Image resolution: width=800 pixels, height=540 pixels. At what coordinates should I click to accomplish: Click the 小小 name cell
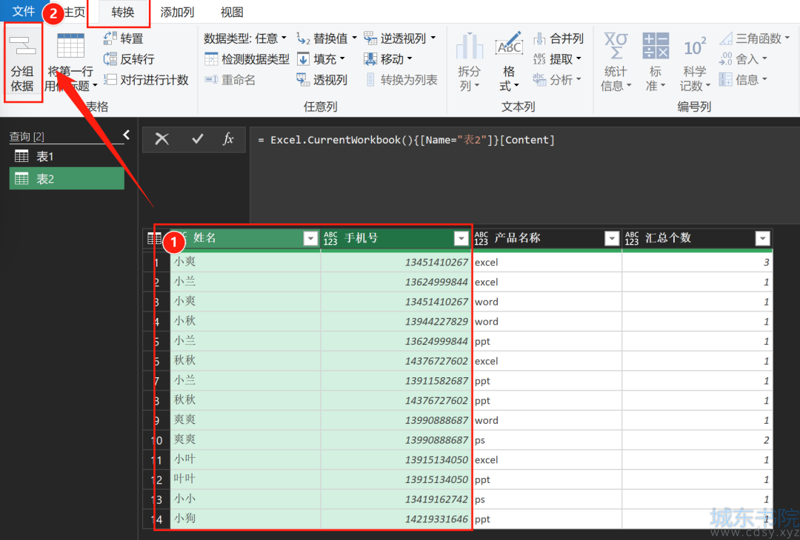pyautogui.click(x=245, y=499)
